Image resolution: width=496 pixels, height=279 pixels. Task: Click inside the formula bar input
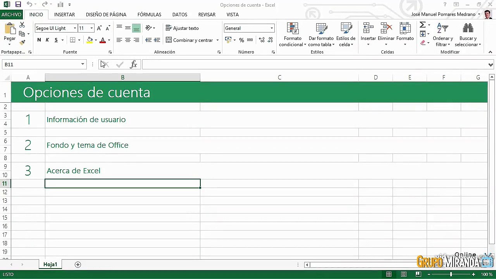point(315,65)
